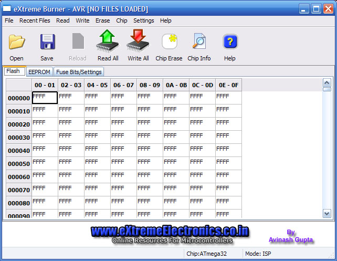337x261 pixels.
Task: Click the scroll up arrow of the grid
Action: [x=327, y=83]
